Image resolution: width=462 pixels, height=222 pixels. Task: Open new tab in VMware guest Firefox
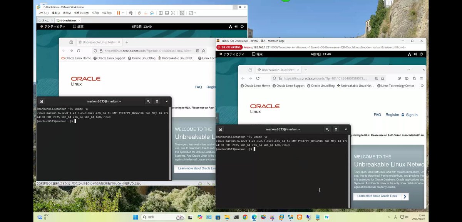tap(127, 42)
